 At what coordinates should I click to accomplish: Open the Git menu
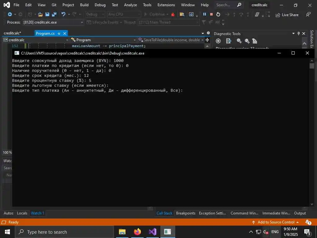(x=54, y=5)
